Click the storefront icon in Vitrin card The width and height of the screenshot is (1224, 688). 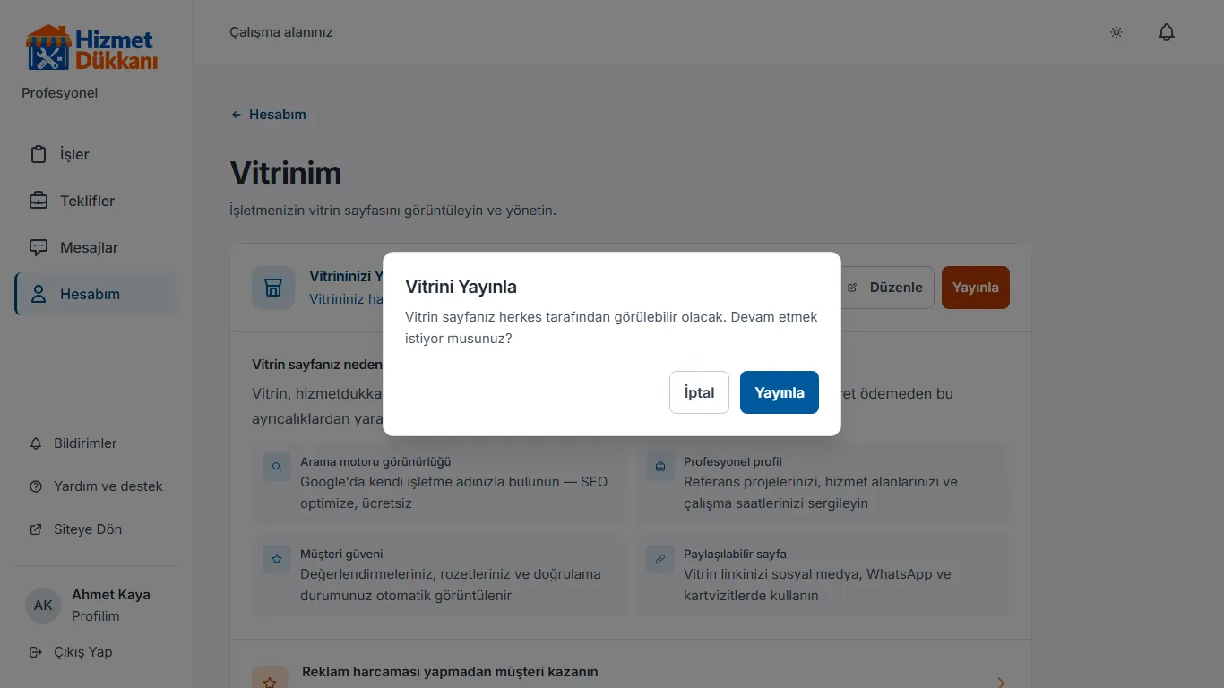(x=273, y=288)
